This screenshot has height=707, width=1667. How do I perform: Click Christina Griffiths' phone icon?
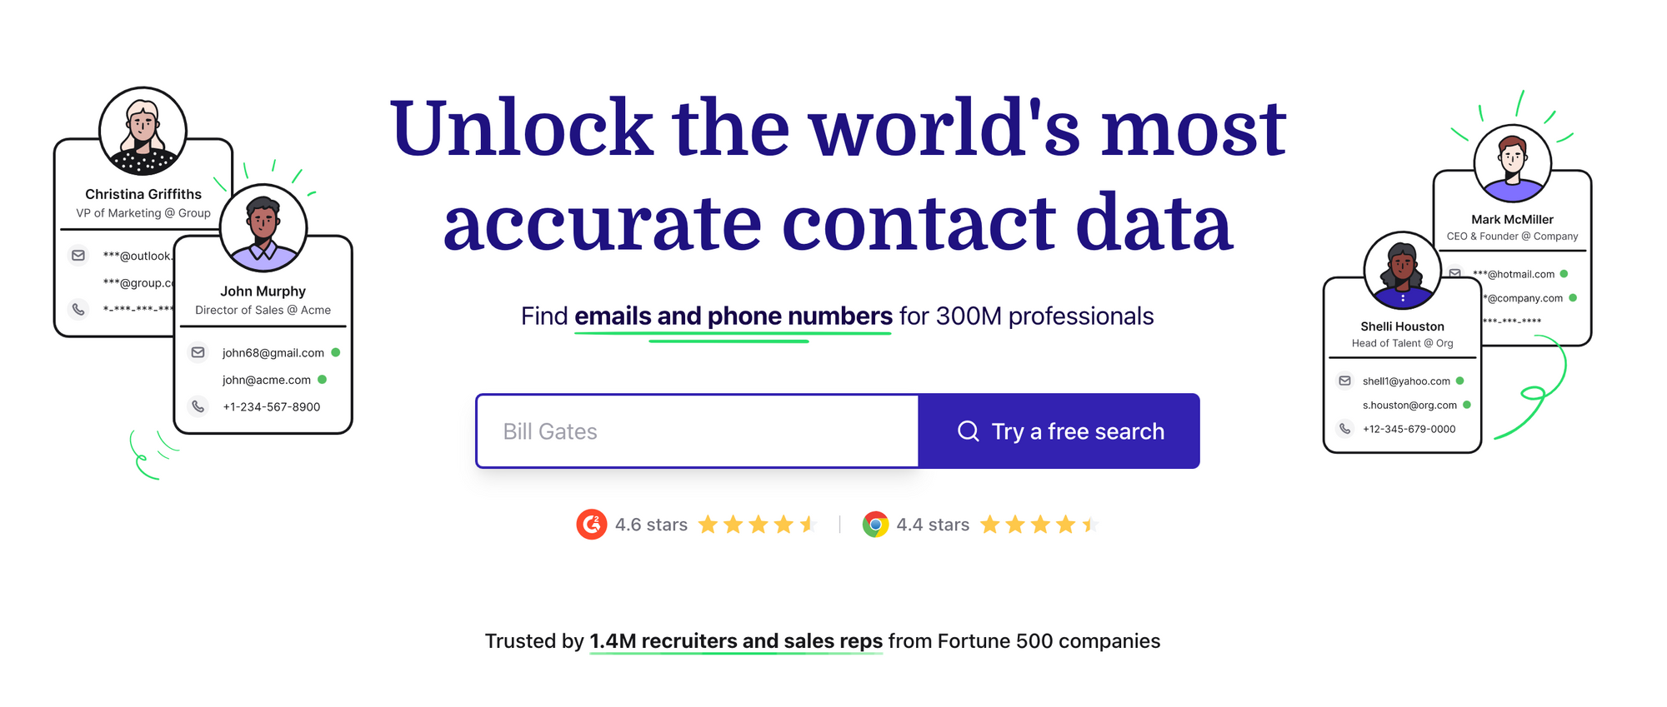click(78, 309)
